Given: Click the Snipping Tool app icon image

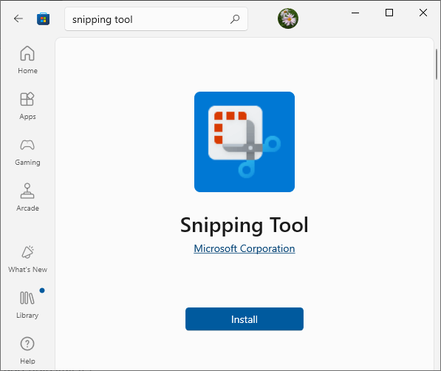Looking at the screenshot, I should pyautogui.click(x=245, y=142).
